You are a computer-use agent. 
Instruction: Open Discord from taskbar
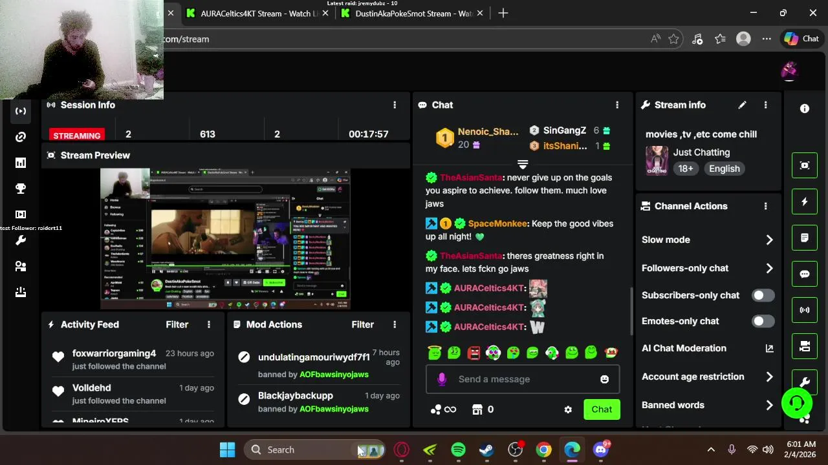601,449
